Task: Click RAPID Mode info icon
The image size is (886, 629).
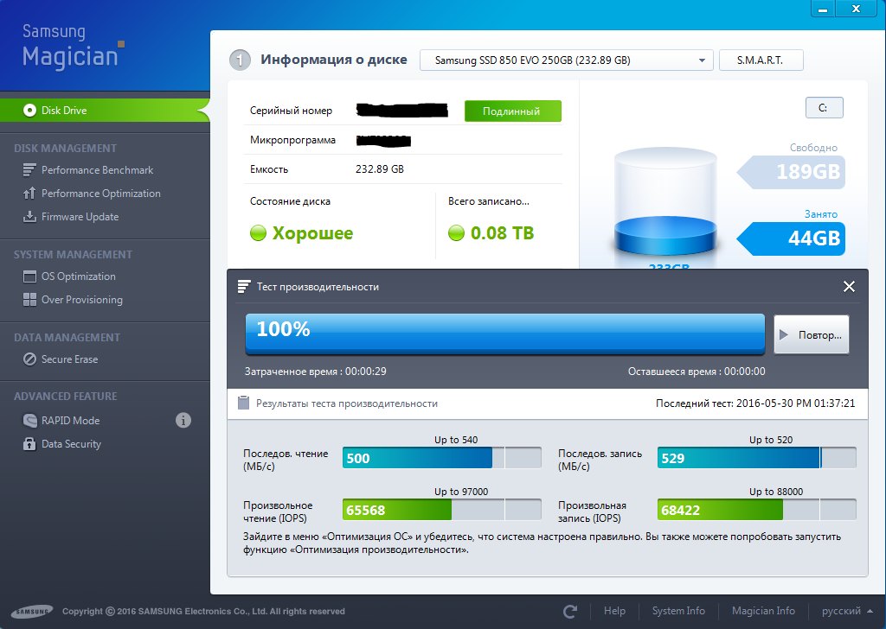Action: click(x=183, y=420)
